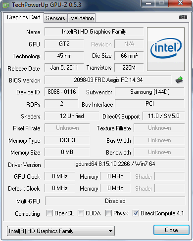Click the DirectX Support value 11.0 / SM5.0

(164, 116)
